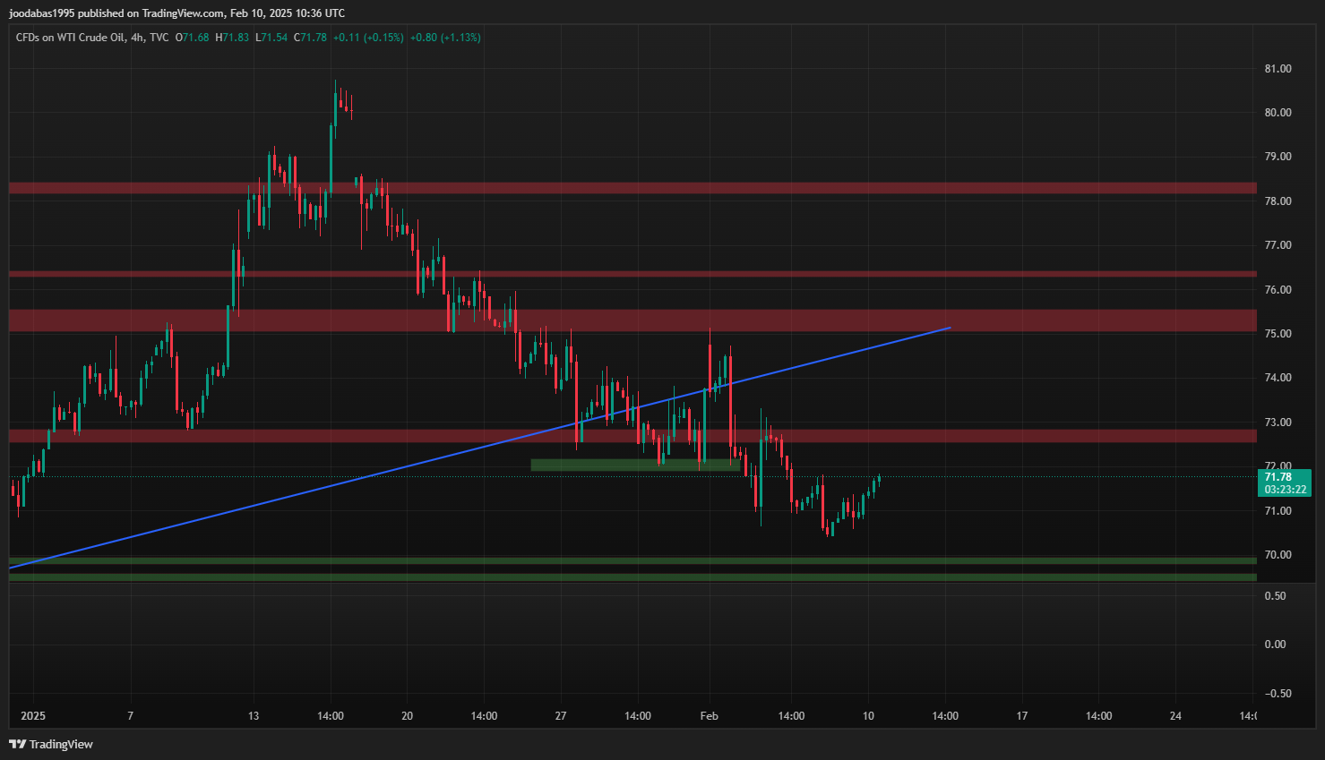Image resolution: width=1325 pixels, height=760 pixels.
Task: Click the 78.00 price axis label
Action: [x=1278, y=201]
